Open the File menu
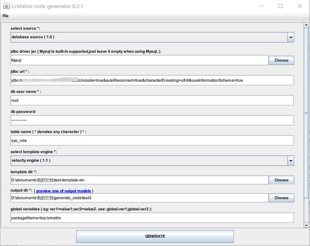 tap(6, 16)
